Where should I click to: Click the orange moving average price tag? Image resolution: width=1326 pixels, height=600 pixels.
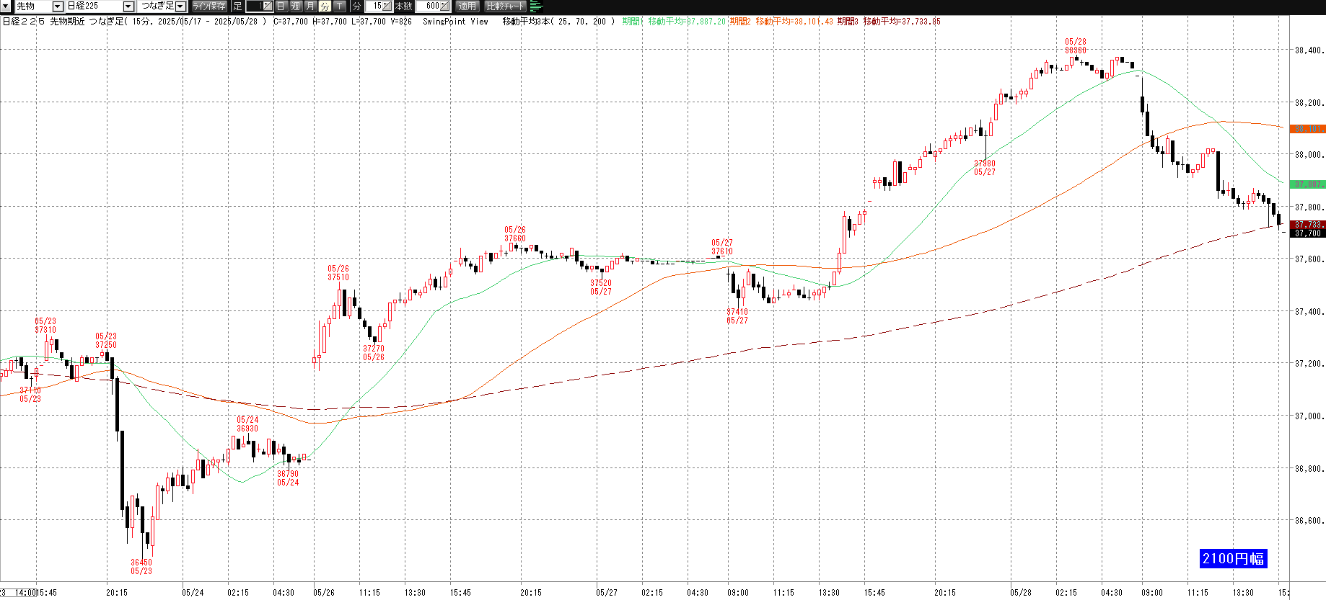coord(1307,129)
